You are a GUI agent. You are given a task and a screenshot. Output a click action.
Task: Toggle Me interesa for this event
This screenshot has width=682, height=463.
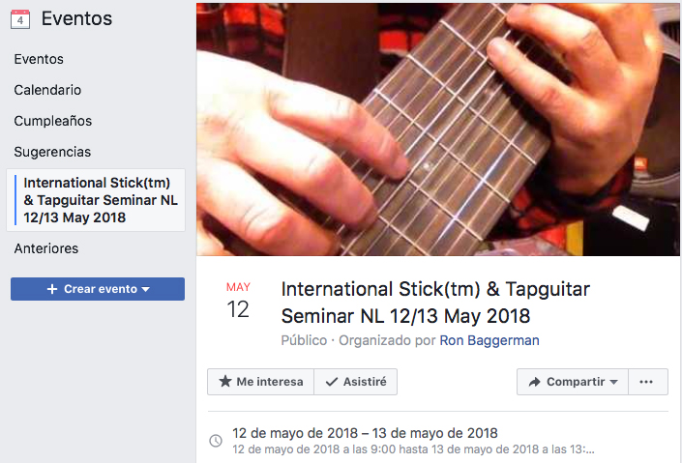point(260,382)
